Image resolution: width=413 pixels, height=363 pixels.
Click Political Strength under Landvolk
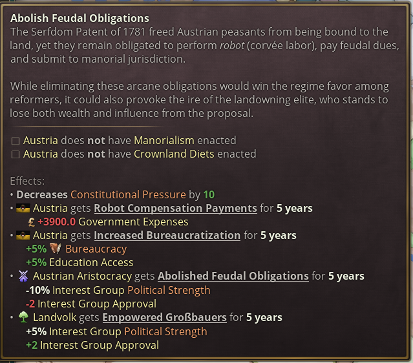coord(165,332)
